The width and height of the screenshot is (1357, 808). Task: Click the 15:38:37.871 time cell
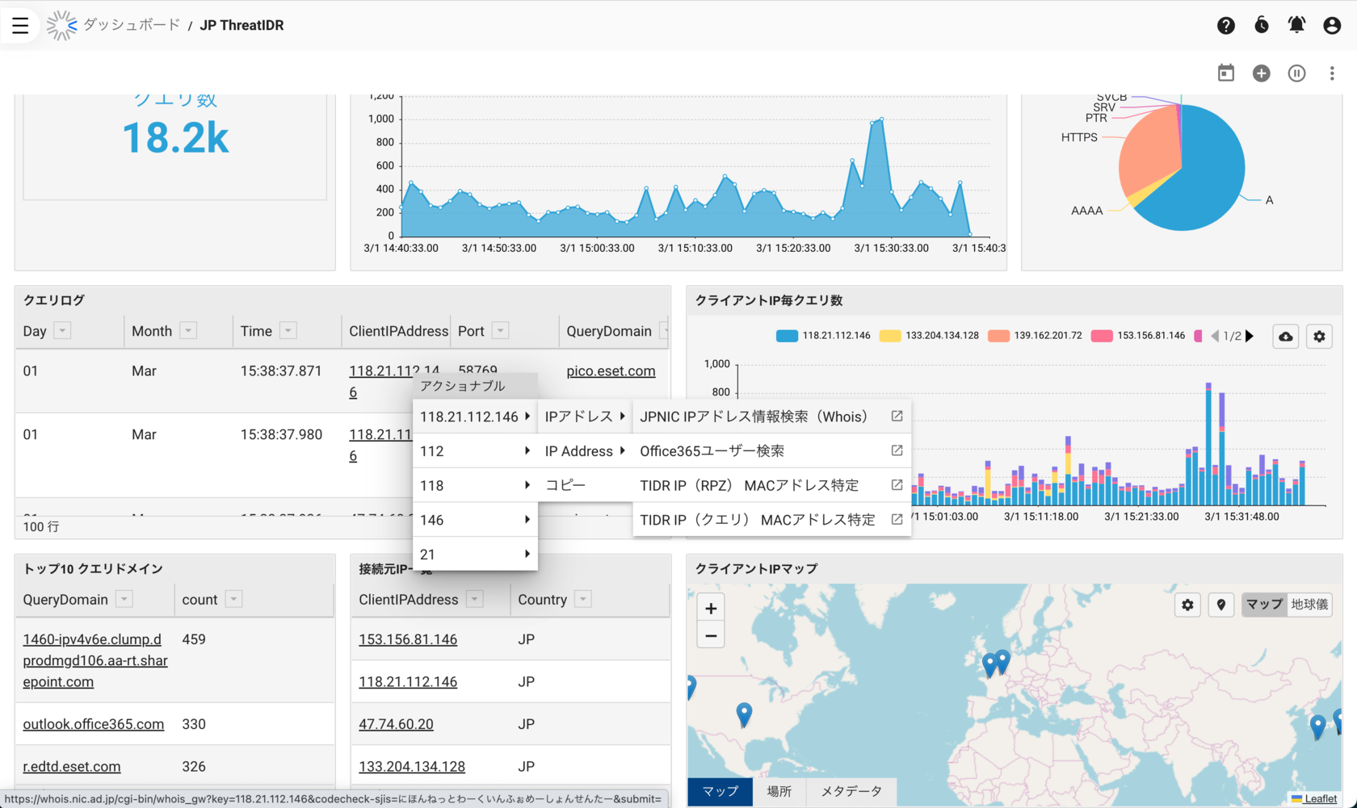[281, 371]
